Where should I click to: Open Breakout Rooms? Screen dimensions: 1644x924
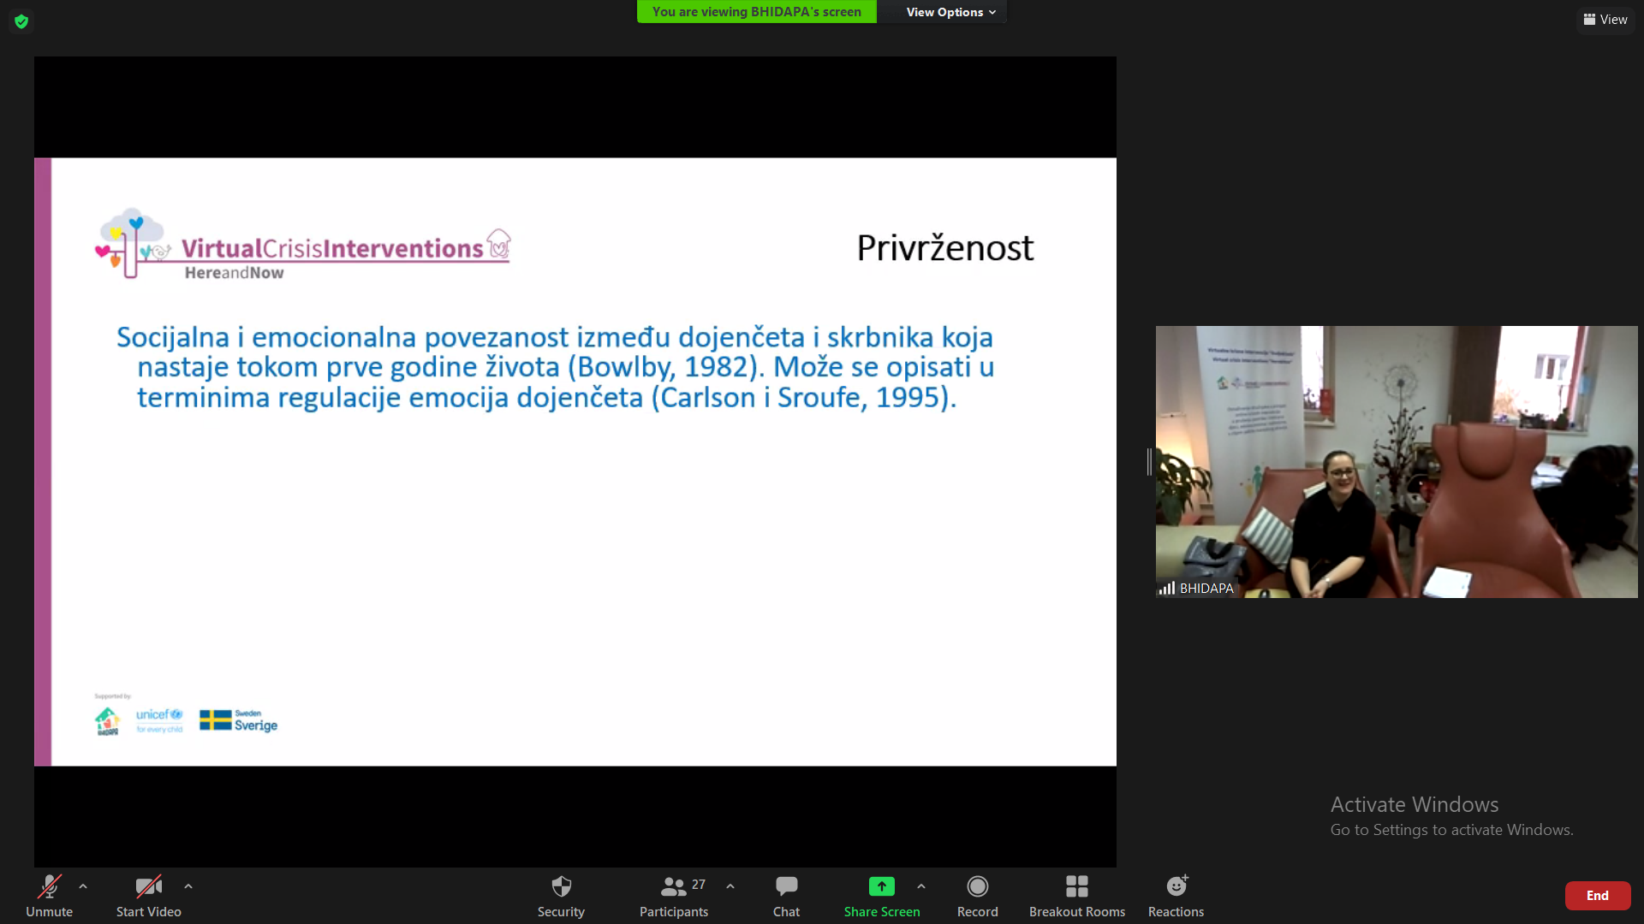click(x=1076, y=895)
